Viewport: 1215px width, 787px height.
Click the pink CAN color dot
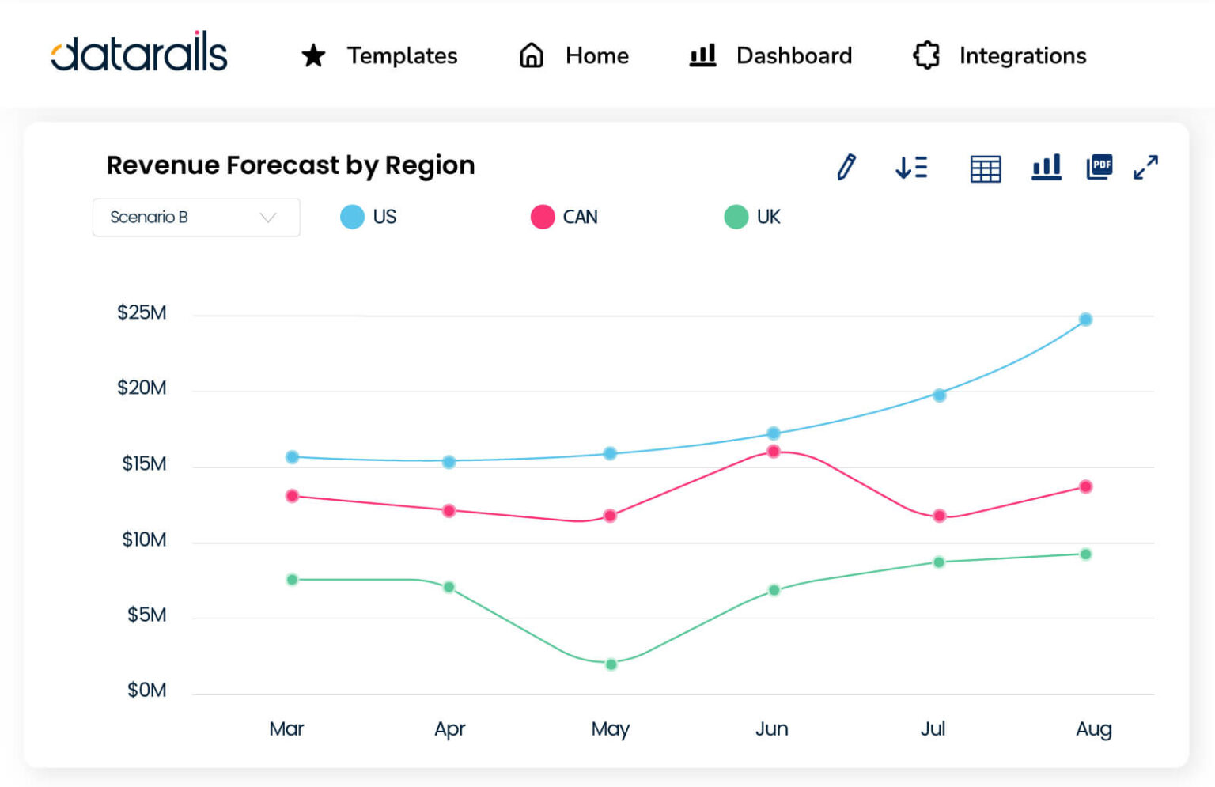click(x=542, y=217)
